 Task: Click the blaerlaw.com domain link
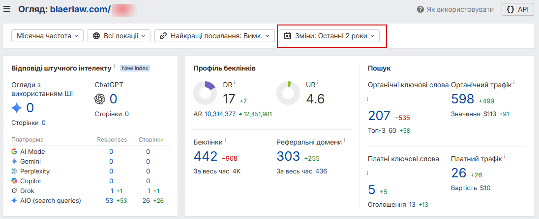(x=81, y=9)
